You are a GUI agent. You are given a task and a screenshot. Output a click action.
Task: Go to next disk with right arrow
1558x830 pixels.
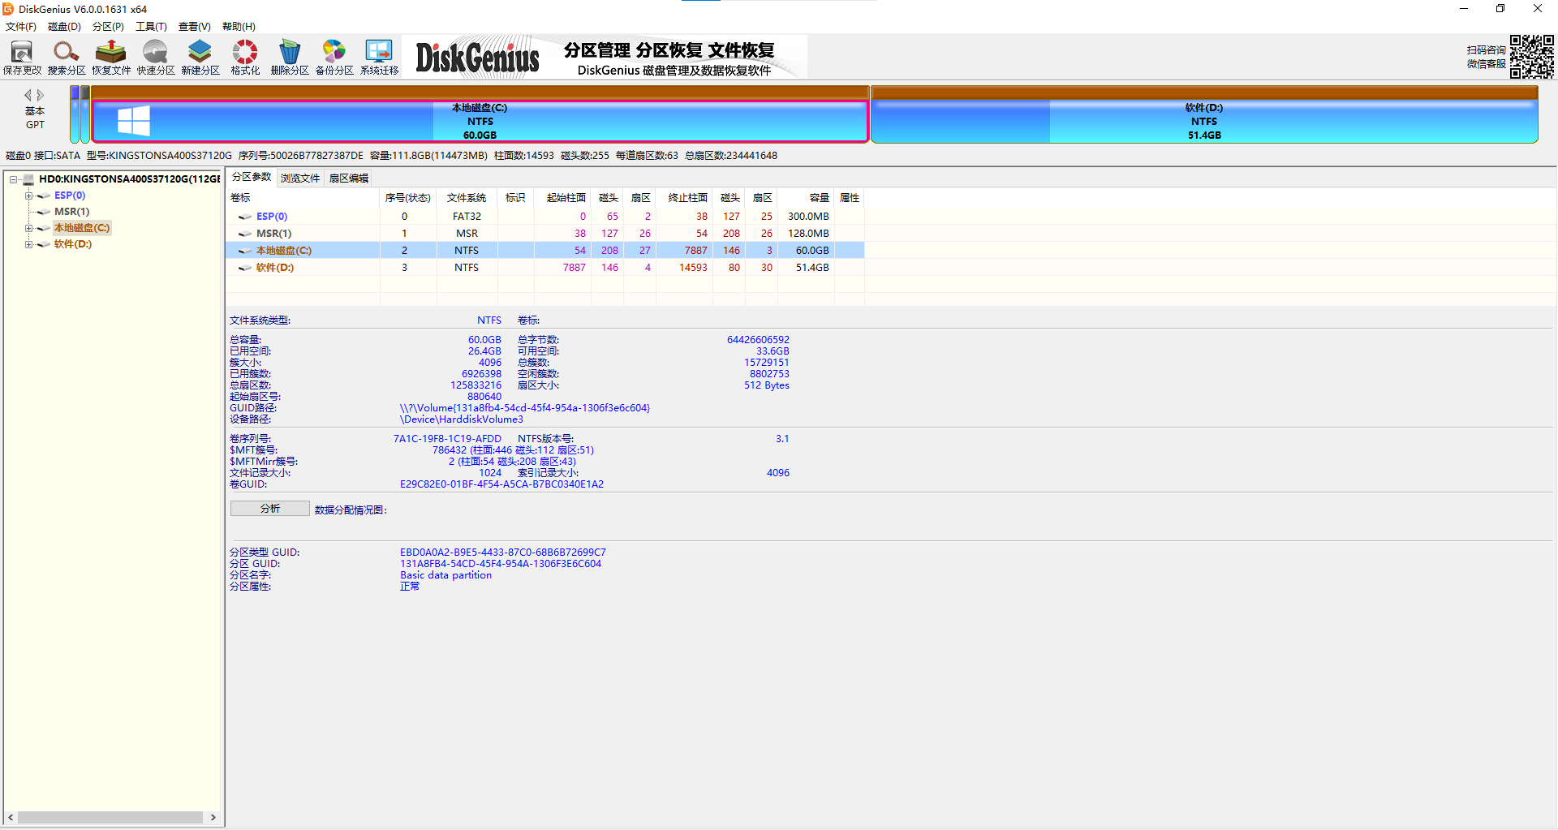[x=41, y=95]
